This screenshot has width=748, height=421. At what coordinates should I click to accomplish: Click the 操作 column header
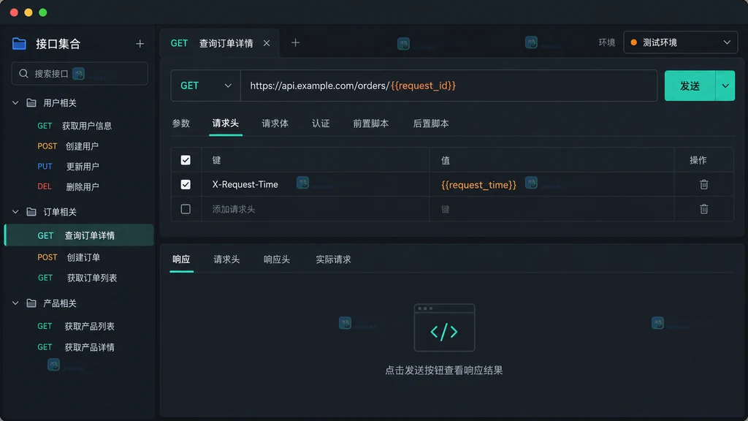click(x=698, y=160)
